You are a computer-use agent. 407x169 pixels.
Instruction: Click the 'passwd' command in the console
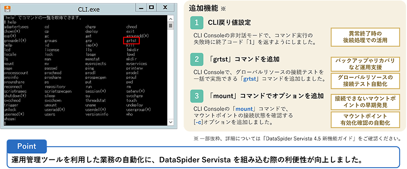tap(51, 68)
